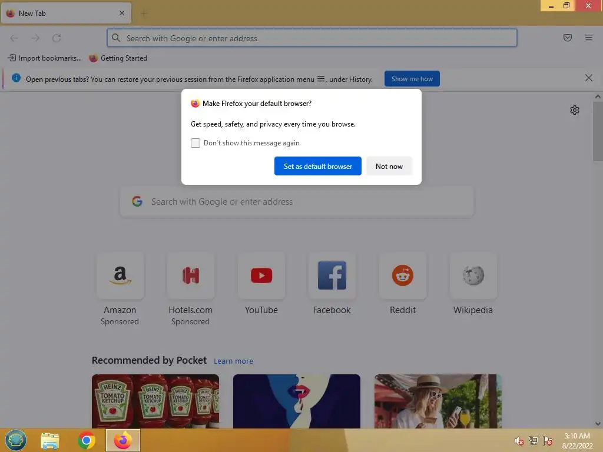Tick Don't show this message again
603x452 pixels.
point(196,143)
